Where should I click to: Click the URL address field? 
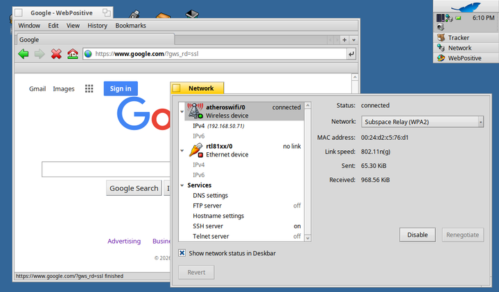[220, 54]
